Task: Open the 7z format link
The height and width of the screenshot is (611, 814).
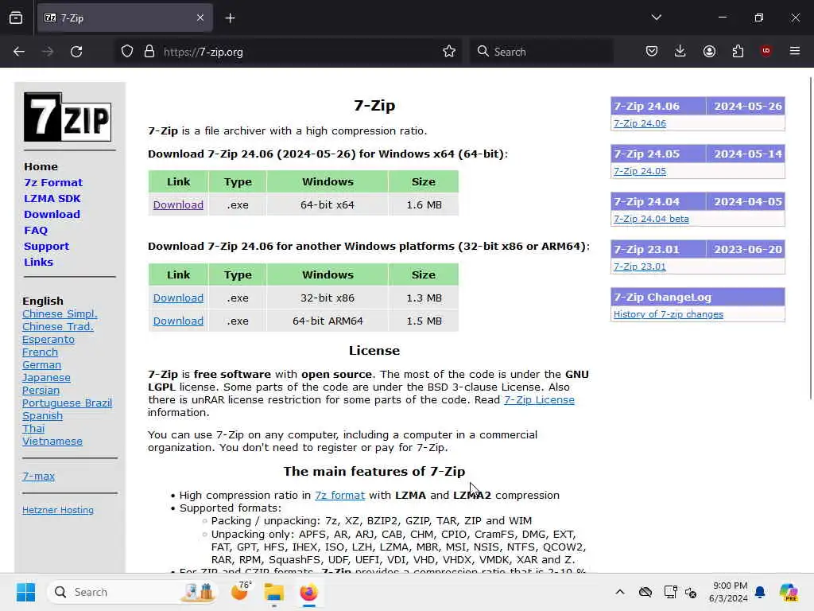Action: [x=339, y=495]
